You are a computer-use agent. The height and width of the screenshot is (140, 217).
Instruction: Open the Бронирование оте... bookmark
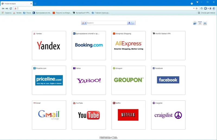tap(42, 13)
